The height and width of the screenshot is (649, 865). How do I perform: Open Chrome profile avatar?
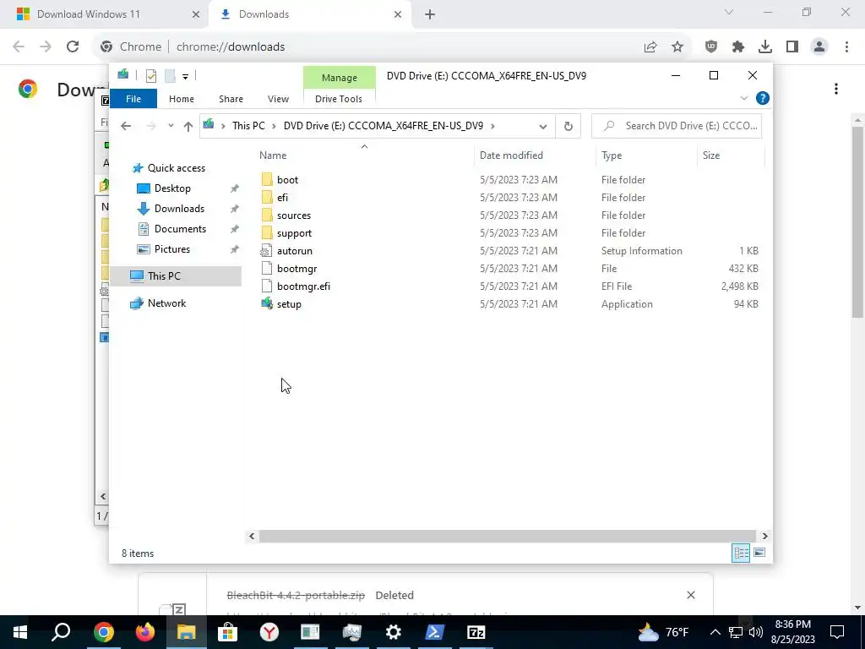pos(819,47)
